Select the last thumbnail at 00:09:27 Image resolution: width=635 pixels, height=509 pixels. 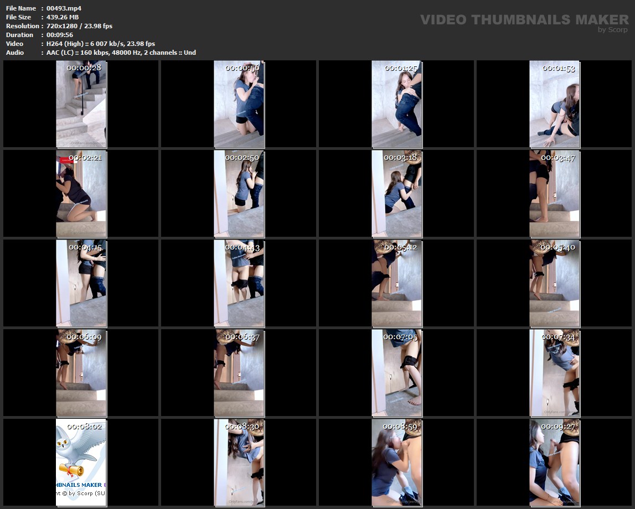tap(554, 462)
